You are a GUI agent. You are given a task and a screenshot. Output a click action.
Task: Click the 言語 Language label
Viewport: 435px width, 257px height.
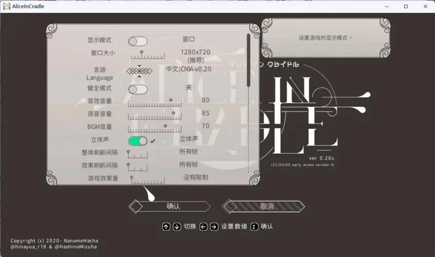point(99,74)
